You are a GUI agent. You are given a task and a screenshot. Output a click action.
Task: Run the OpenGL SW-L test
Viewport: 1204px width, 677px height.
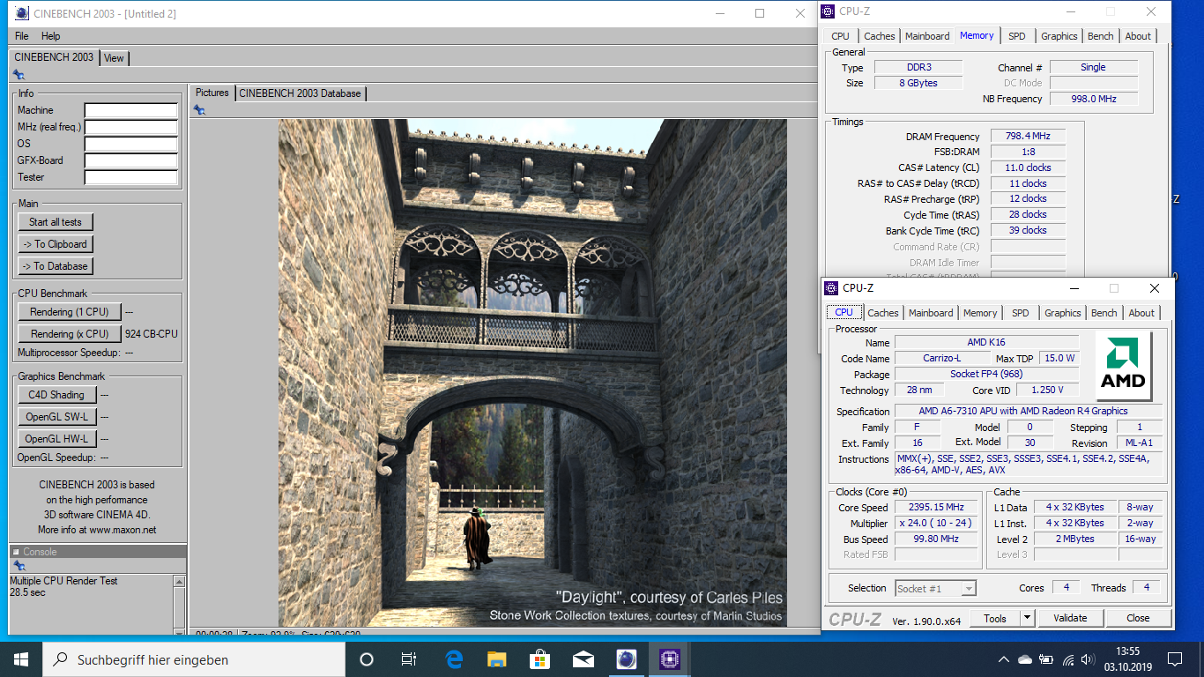point(56,417)
